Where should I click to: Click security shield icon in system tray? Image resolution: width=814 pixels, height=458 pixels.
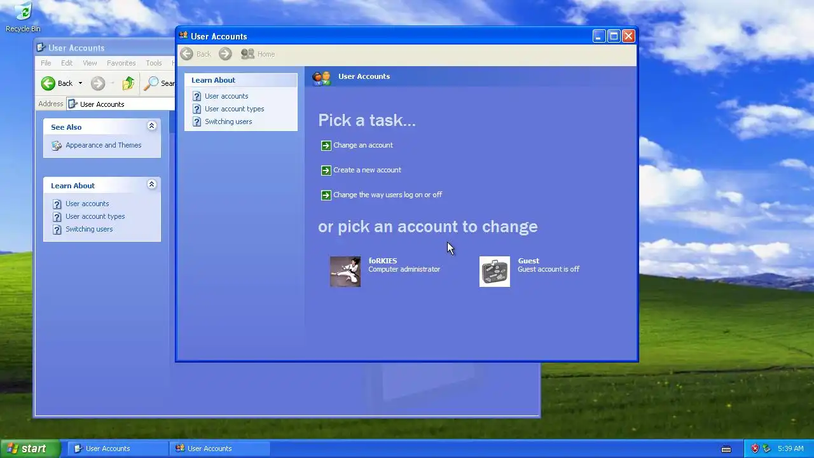coord(755,448)
